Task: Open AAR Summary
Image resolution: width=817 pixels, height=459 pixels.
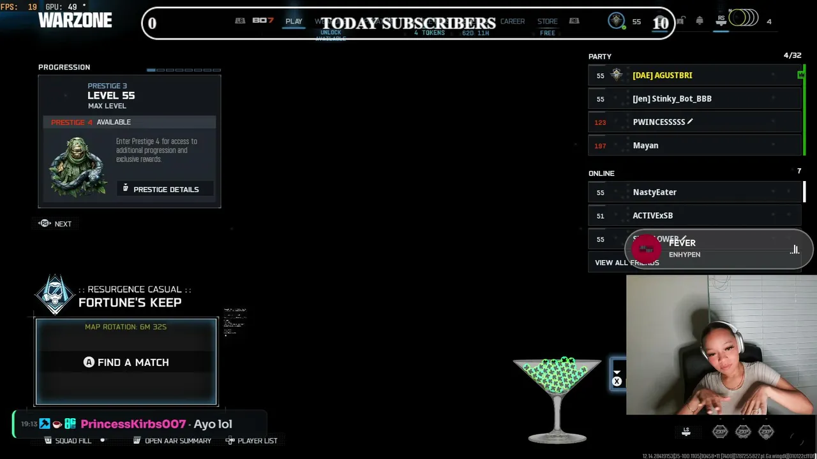Action: [172, 441]
